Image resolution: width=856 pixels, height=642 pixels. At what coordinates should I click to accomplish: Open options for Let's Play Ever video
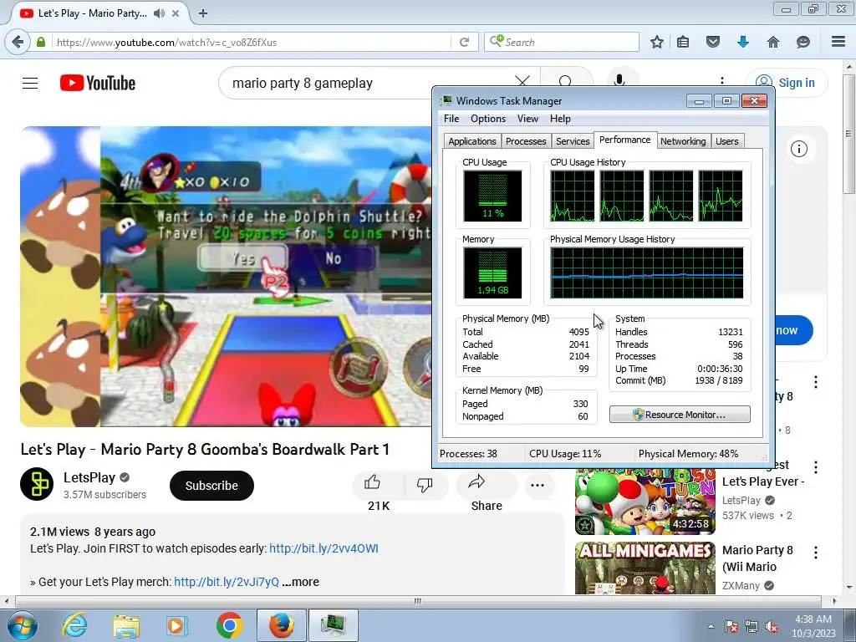[x=816, y=466]
